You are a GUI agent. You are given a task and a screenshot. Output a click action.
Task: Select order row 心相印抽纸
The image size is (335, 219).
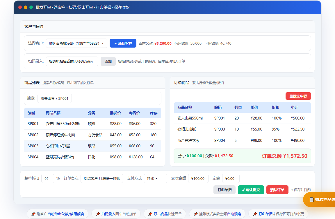(242, 129)
